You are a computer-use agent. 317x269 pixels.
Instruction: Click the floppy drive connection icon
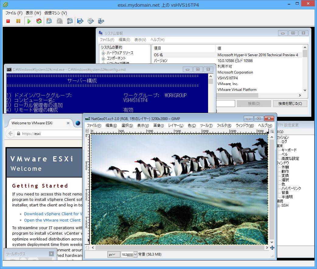coord(80,21)
